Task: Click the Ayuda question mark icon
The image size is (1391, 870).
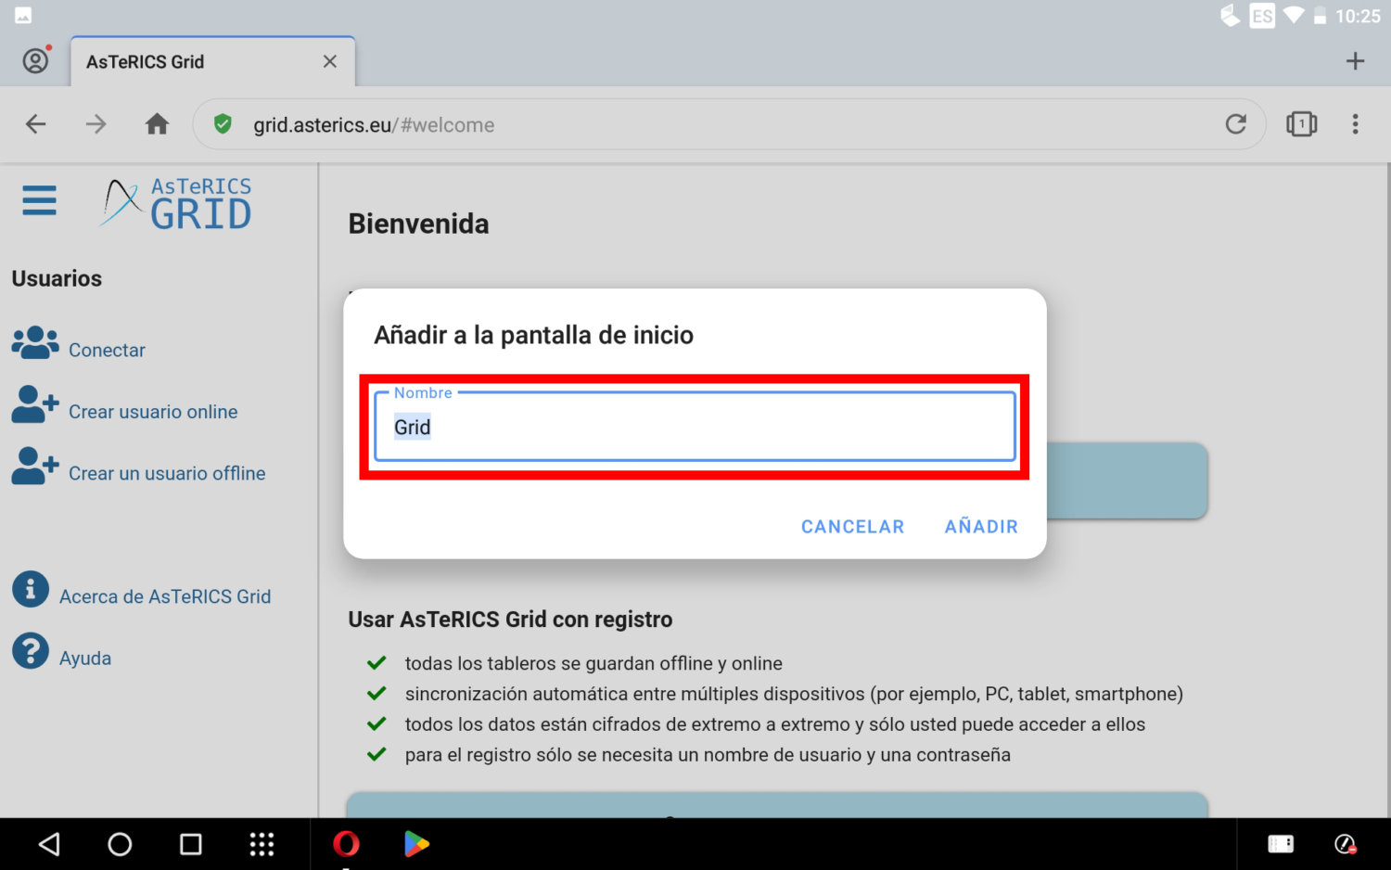Action: coord(30,650)
